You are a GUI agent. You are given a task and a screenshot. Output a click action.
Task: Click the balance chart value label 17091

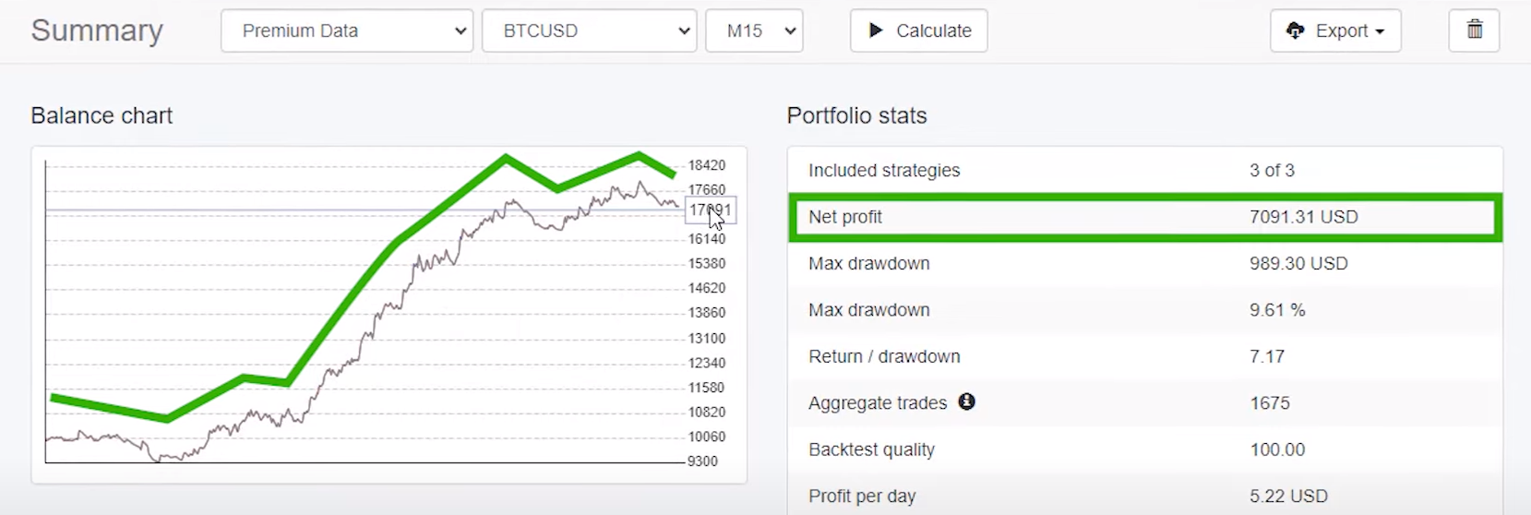click(711, 210)
